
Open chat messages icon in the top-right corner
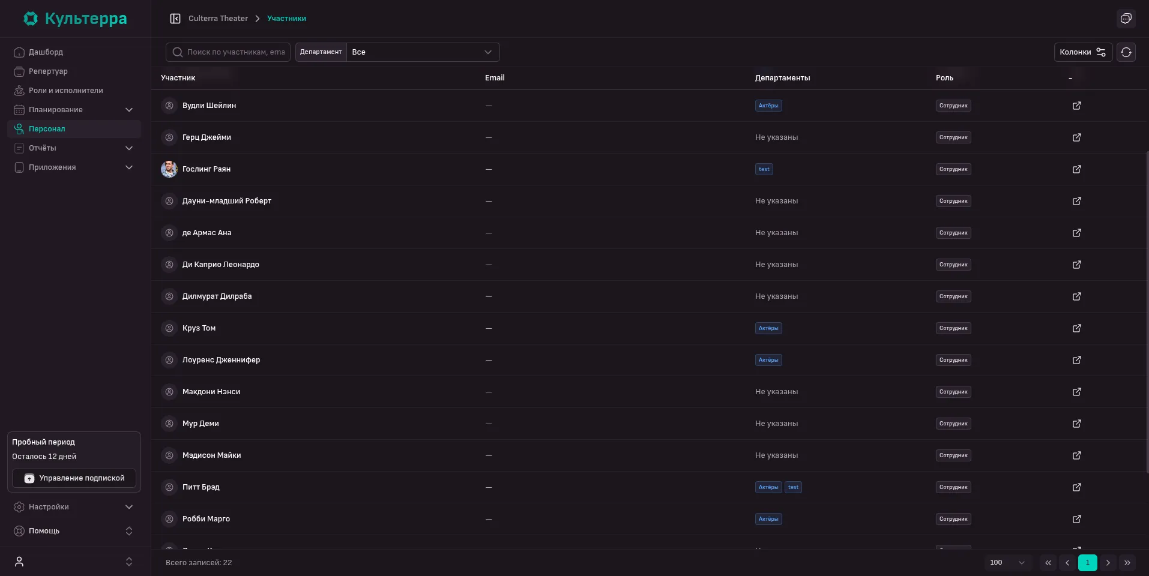point(1126,19)
